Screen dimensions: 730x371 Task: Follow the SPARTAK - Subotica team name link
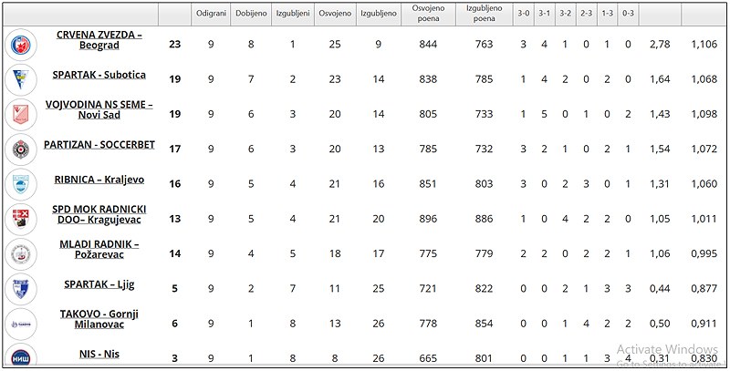pos(99,75)
